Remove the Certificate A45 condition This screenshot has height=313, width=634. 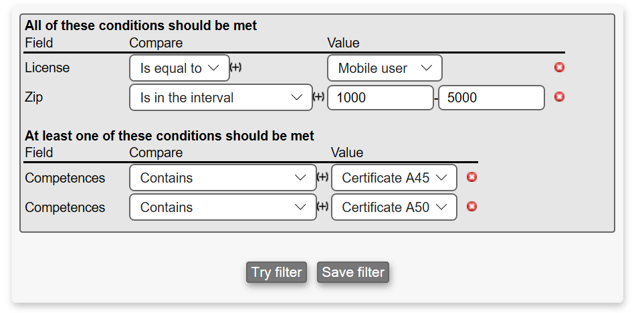click(x=471, y=177)
